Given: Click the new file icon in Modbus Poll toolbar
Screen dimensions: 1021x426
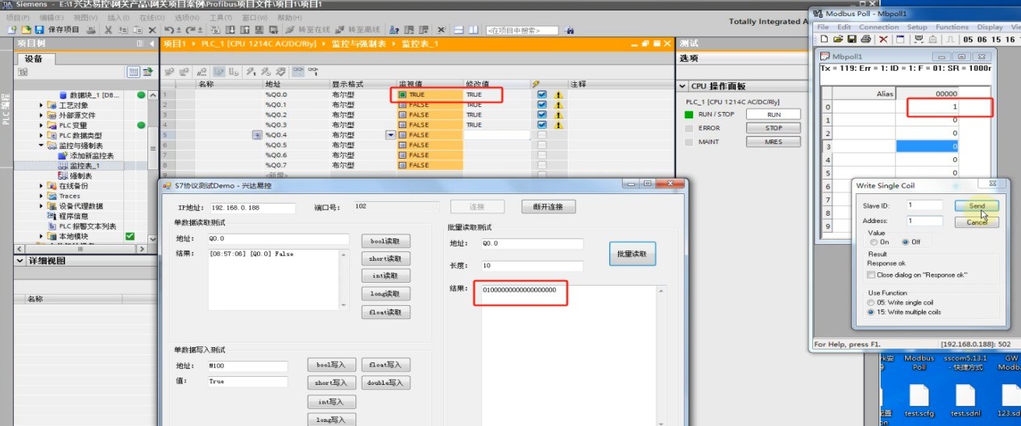Looking at the screenshot, I should [x=826, y=39].
